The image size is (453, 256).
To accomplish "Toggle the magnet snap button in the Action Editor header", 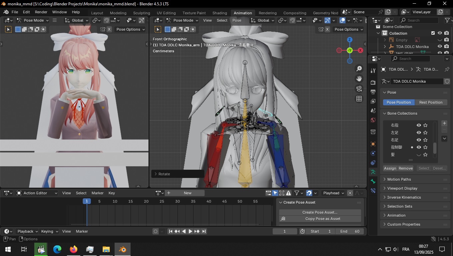I will tap(309, 193).
